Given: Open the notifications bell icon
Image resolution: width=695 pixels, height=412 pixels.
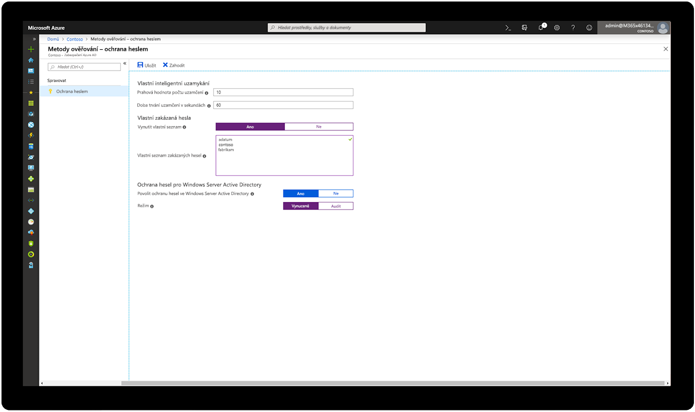Looking at the screenshot, I should pos(541,27).
